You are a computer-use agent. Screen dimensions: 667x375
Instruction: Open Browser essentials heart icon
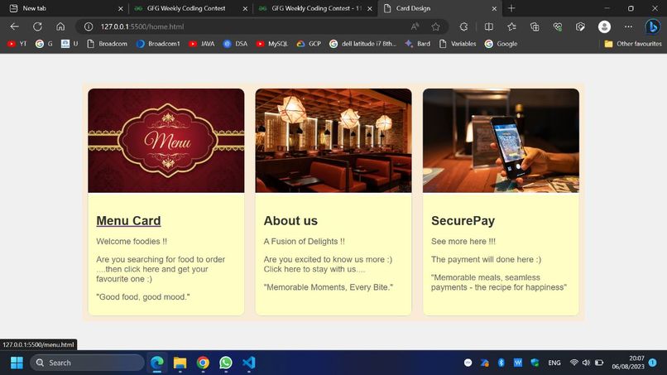(x=558, y=26)
